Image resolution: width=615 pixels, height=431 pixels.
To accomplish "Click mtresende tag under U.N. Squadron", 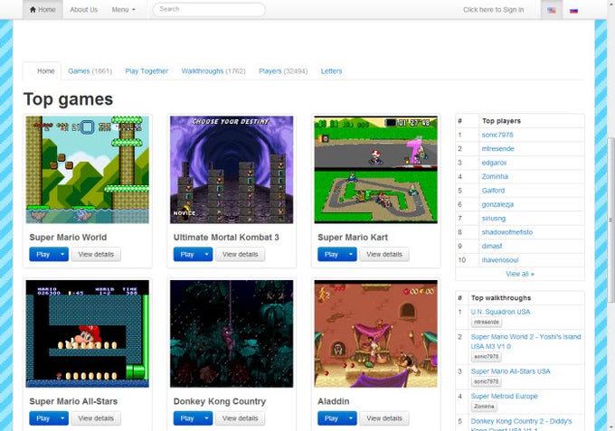I will pyautogui.click(x=487, y=322).
